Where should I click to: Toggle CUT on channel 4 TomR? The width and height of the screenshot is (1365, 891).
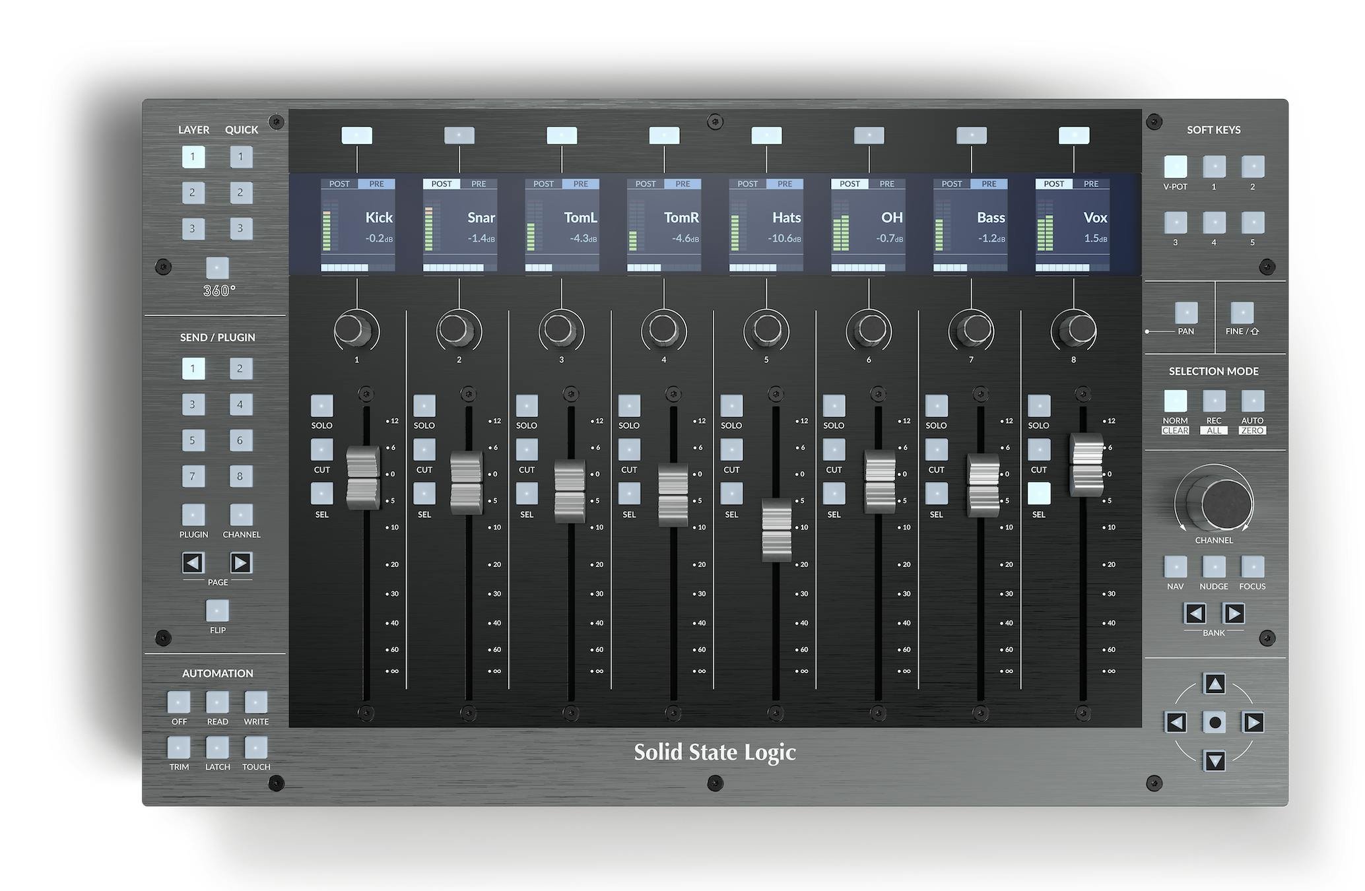tap(629, 450)
